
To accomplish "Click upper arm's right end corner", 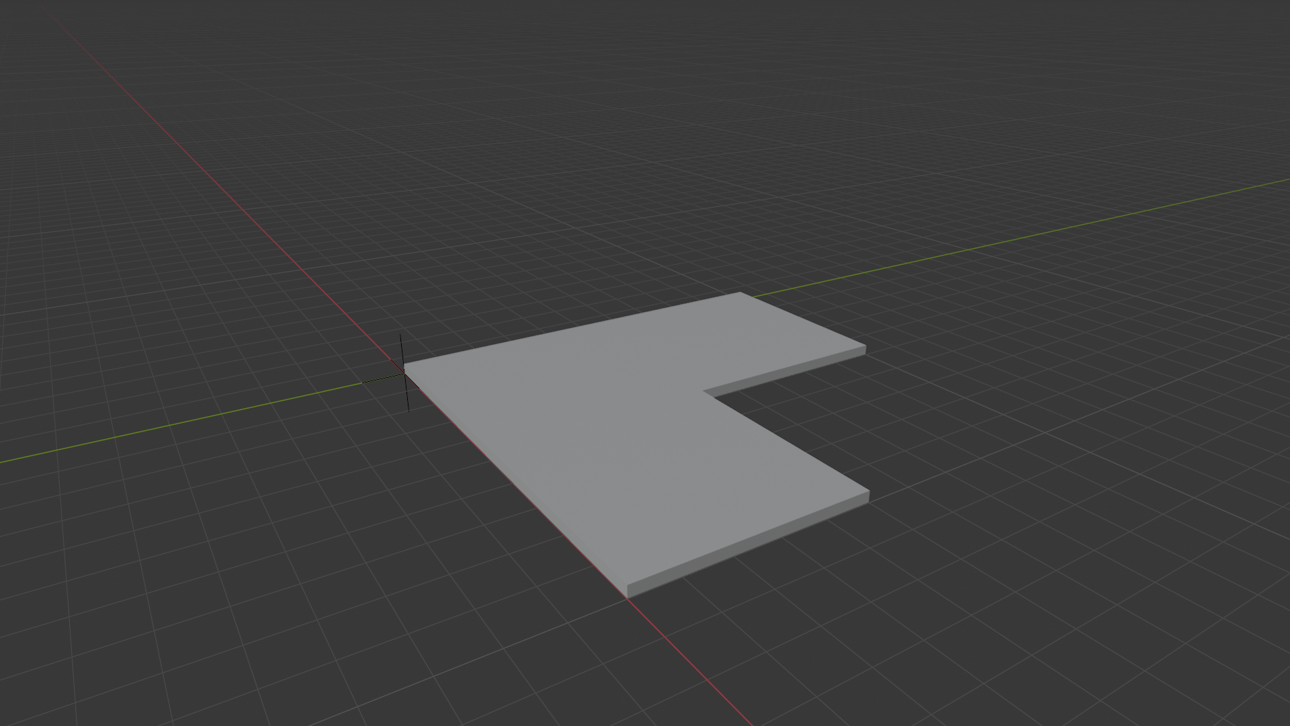I will tap(865, 348).
